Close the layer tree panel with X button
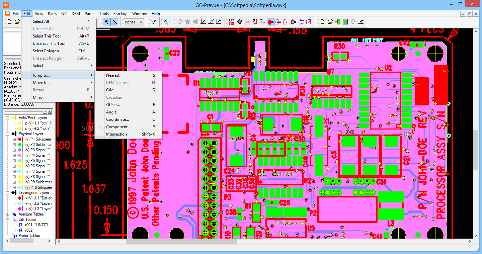The image size is (482, 254). (x=50, y=112)
